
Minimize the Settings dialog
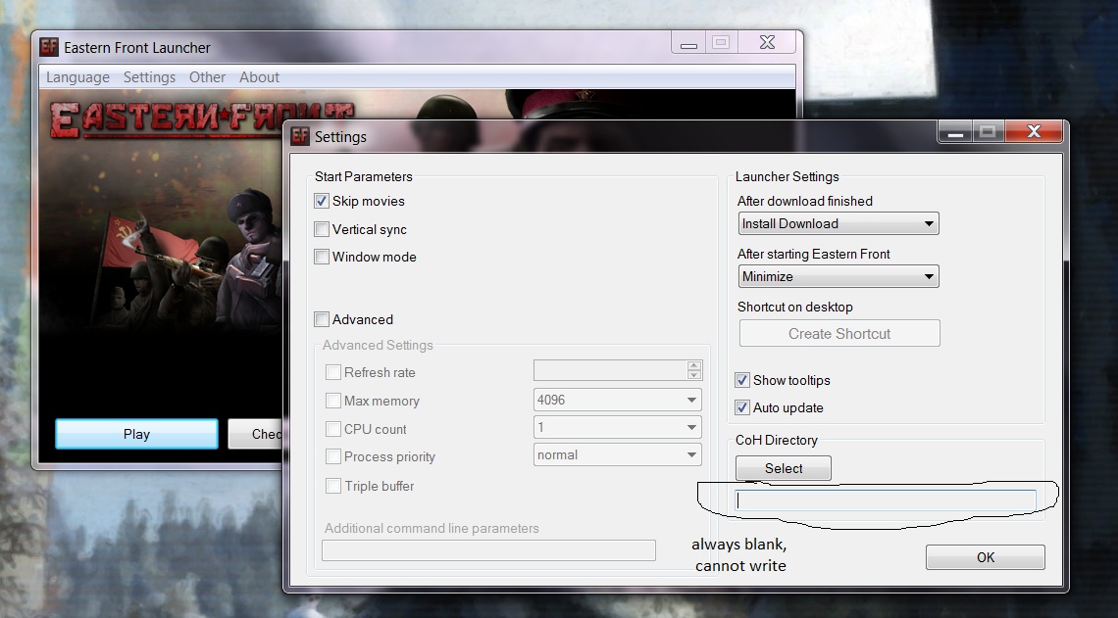[955, 131]
